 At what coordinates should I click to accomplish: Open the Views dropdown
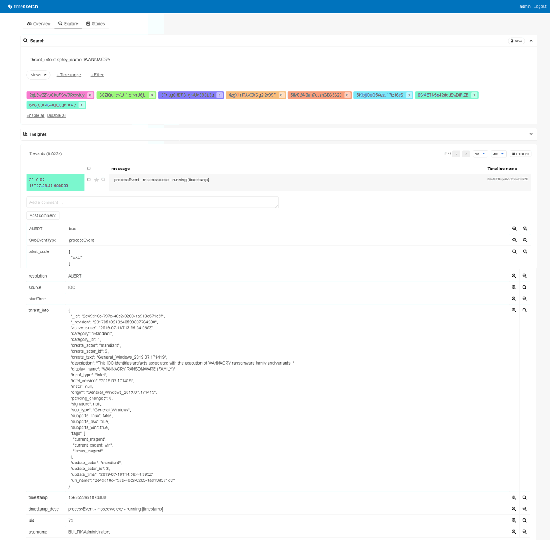coord(38,75)
